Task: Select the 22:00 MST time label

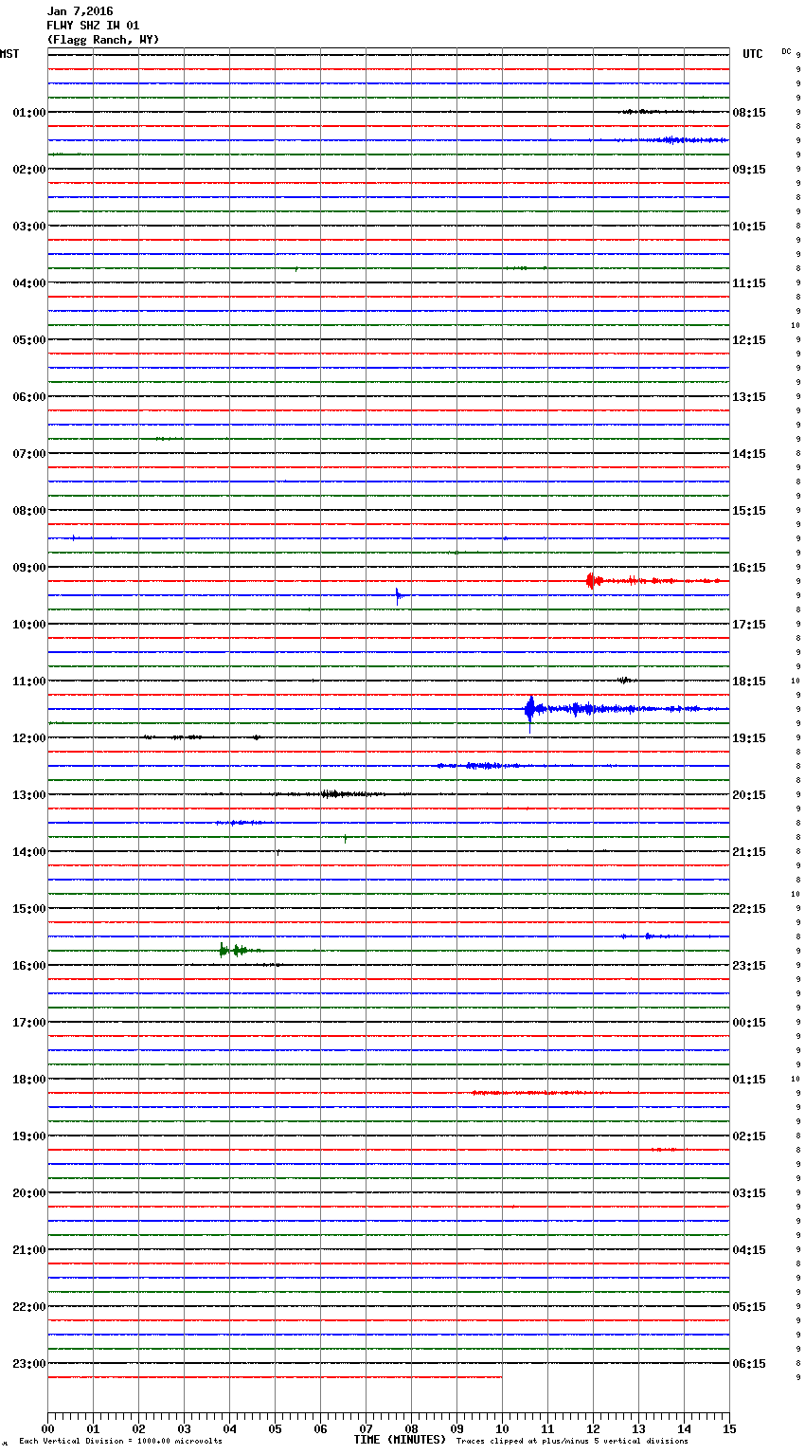Action: 28,1306
